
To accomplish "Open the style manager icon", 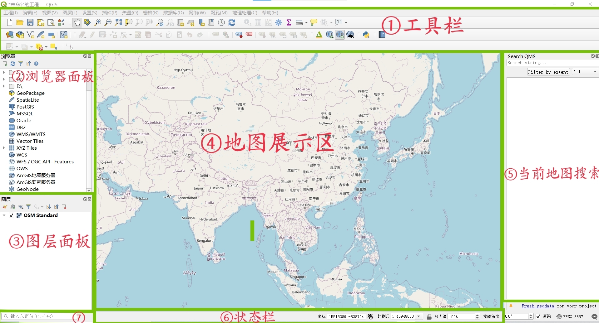I will (x=61, y=22).
